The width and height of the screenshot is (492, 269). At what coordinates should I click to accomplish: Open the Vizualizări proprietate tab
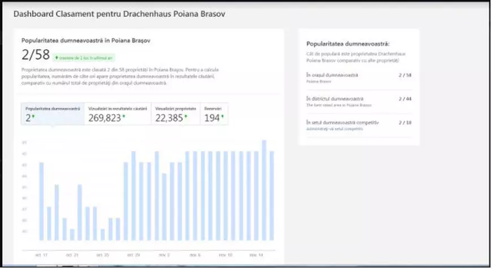pos(175,114)
